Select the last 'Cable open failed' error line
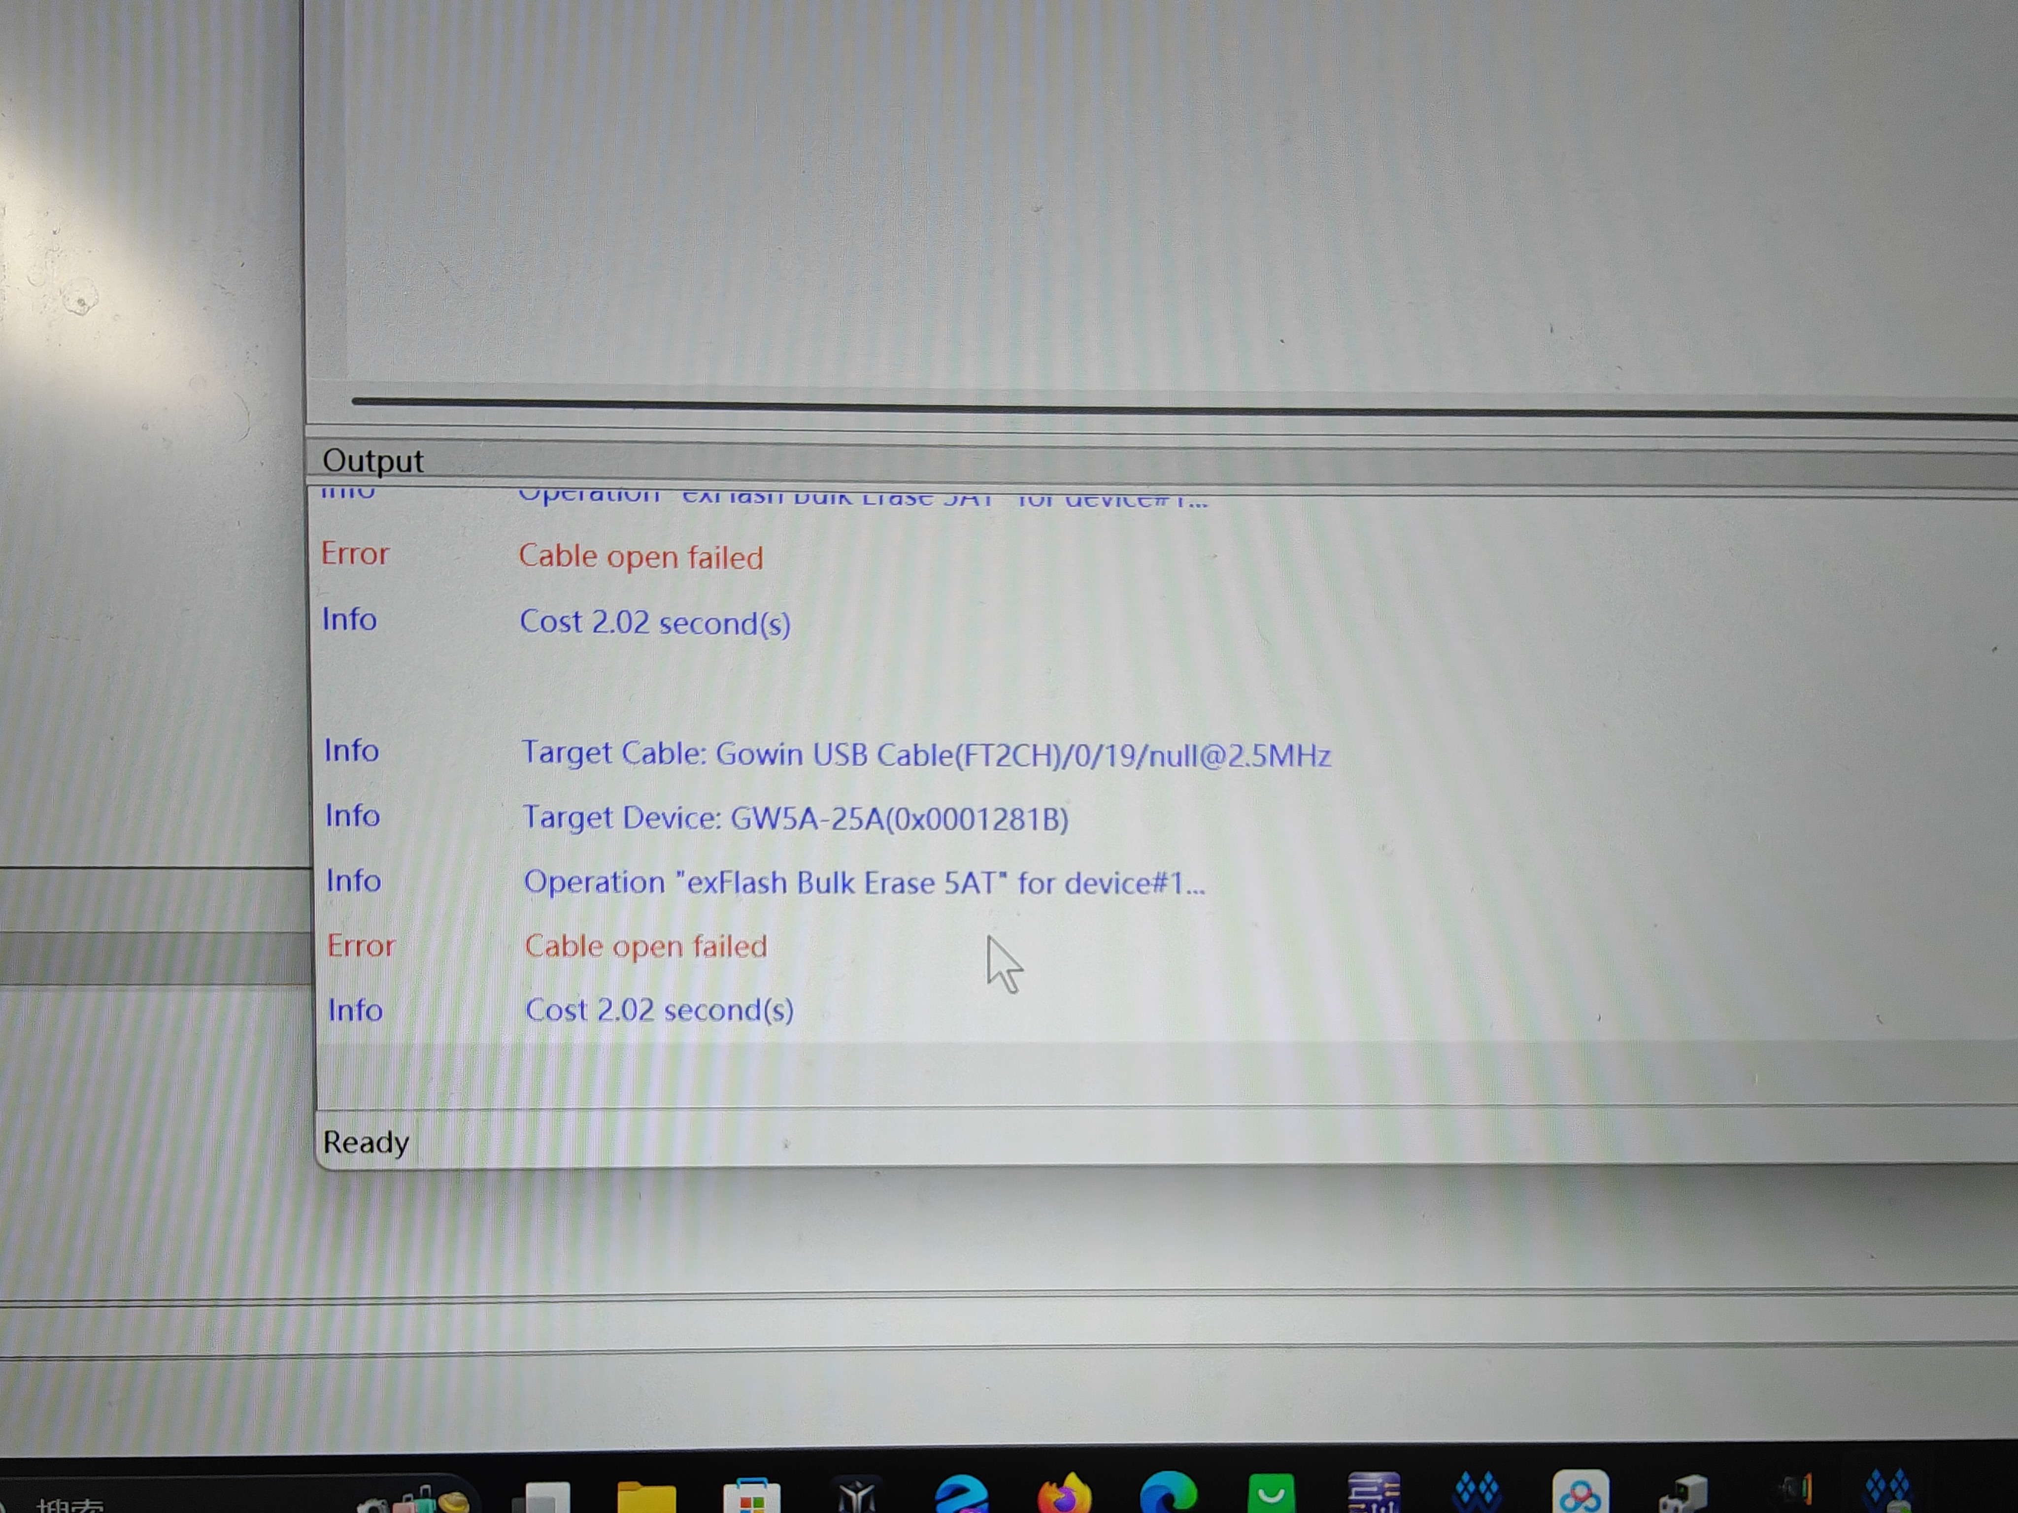 click(645, 946)
